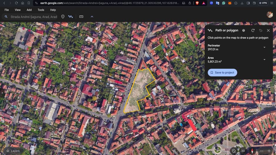Open the Tools menu
This screenshot has width=276, height=155.
coord(41,10)
